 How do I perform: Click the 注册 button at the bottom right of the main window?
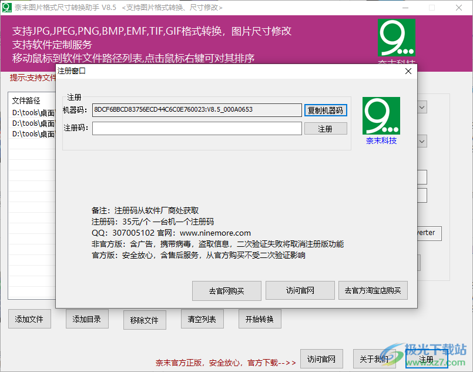(427, 358)
